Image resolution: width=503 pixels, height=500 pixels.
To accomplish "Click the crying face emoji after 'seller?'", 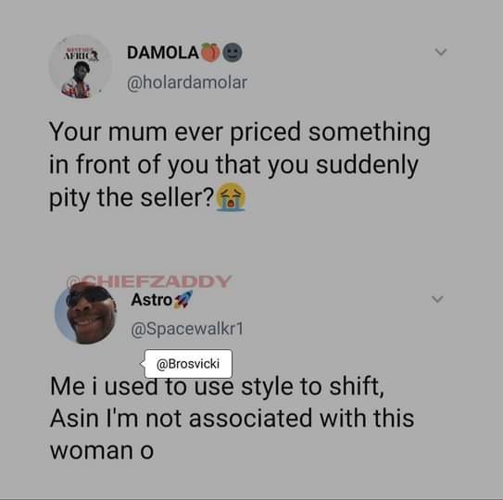I will click(x=231, y=197).
